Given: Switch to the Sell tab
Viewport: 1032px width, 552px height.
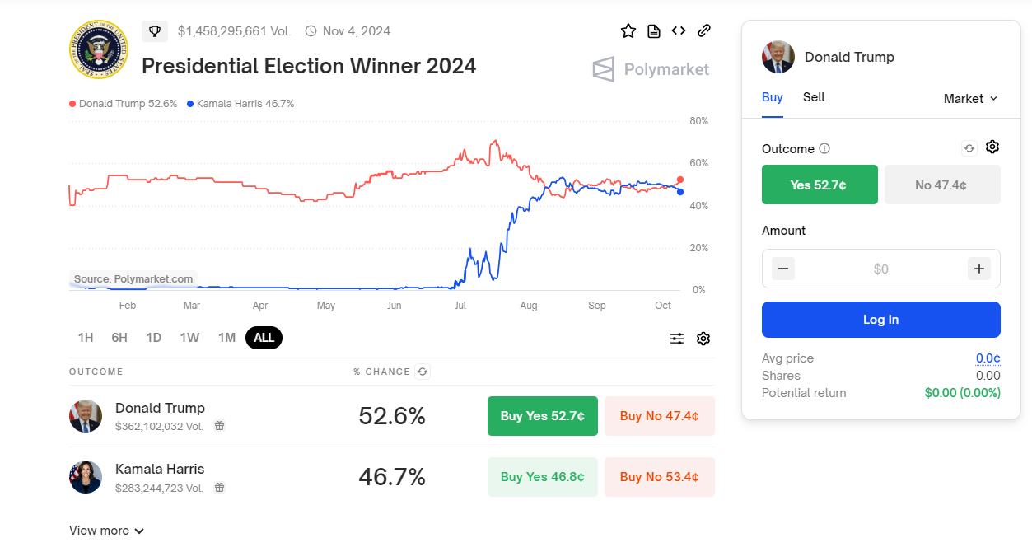Looking at the screenshot, I should [814, 97].
